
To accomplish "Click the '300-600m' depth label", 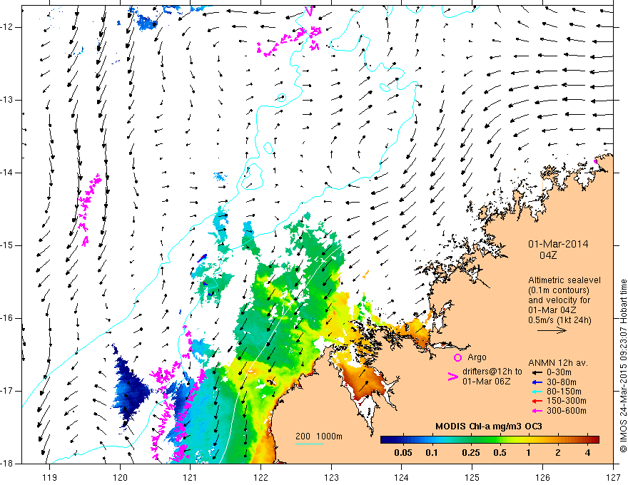I will point(567,411).
